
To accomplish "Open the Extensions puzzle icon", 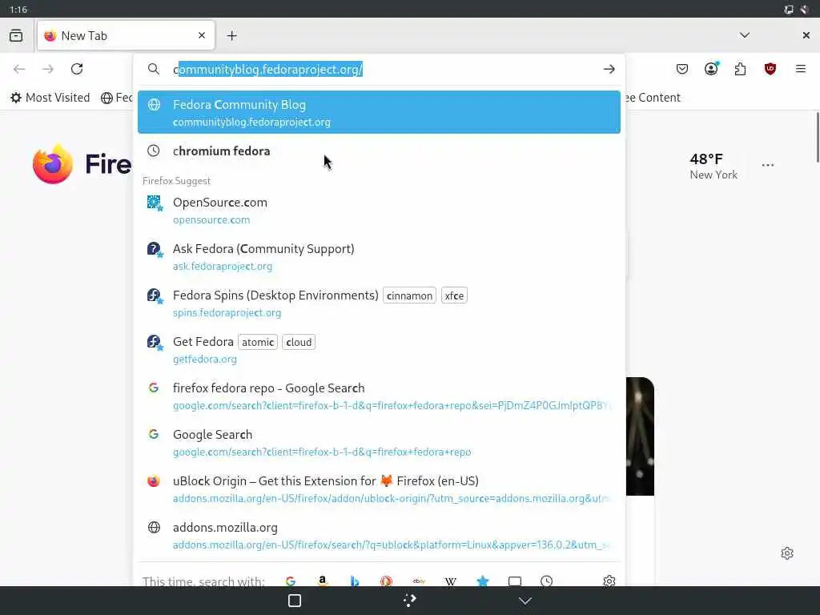I will tap(740, 69).
